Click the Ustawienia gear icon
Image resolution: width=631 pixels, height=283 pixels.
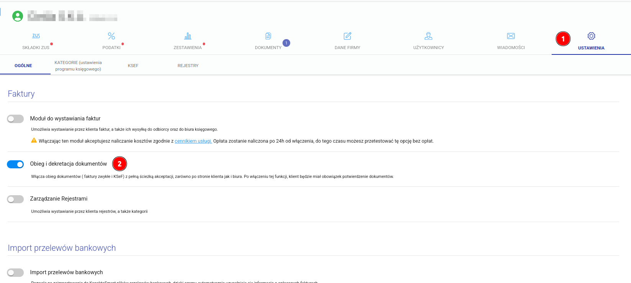[591, 36]
